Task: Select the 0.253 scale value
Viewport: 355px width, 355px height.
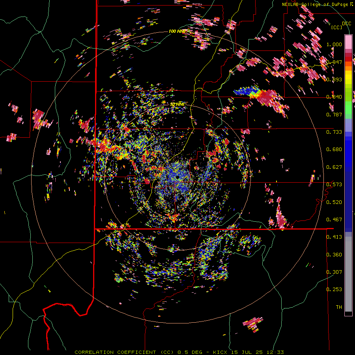Action: 334,290
